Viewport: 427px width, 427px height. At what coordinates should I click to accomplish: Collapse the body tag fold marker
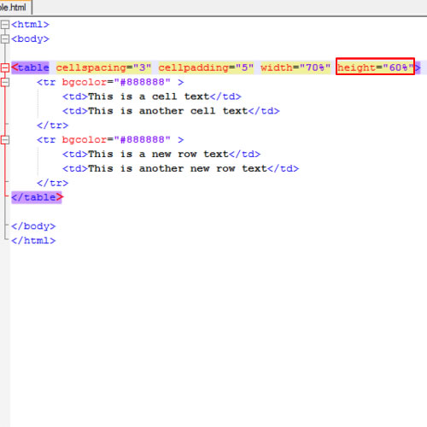[x=5, y=38]
